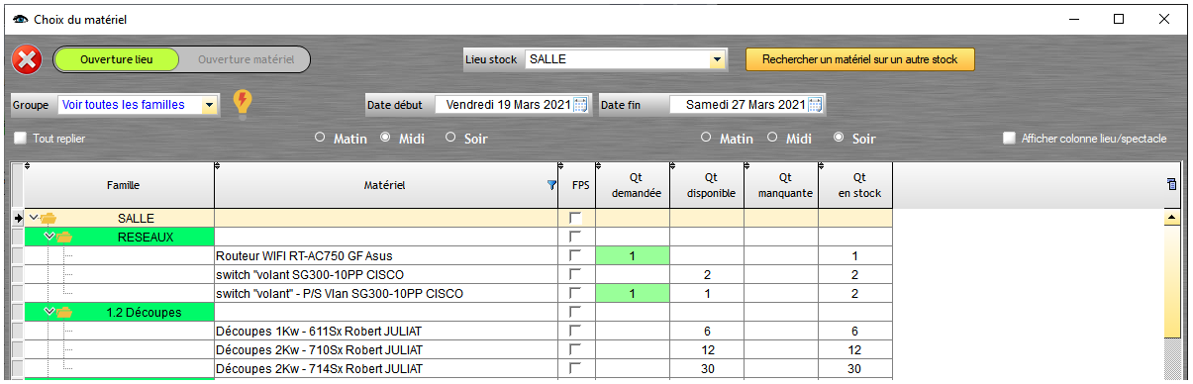
Task: Click the eye icon in the title bar
Action: coord(20,19)
